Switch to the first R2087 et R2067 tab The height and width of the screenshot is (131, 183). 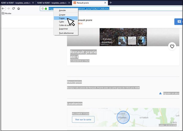(x=16, y=3)
